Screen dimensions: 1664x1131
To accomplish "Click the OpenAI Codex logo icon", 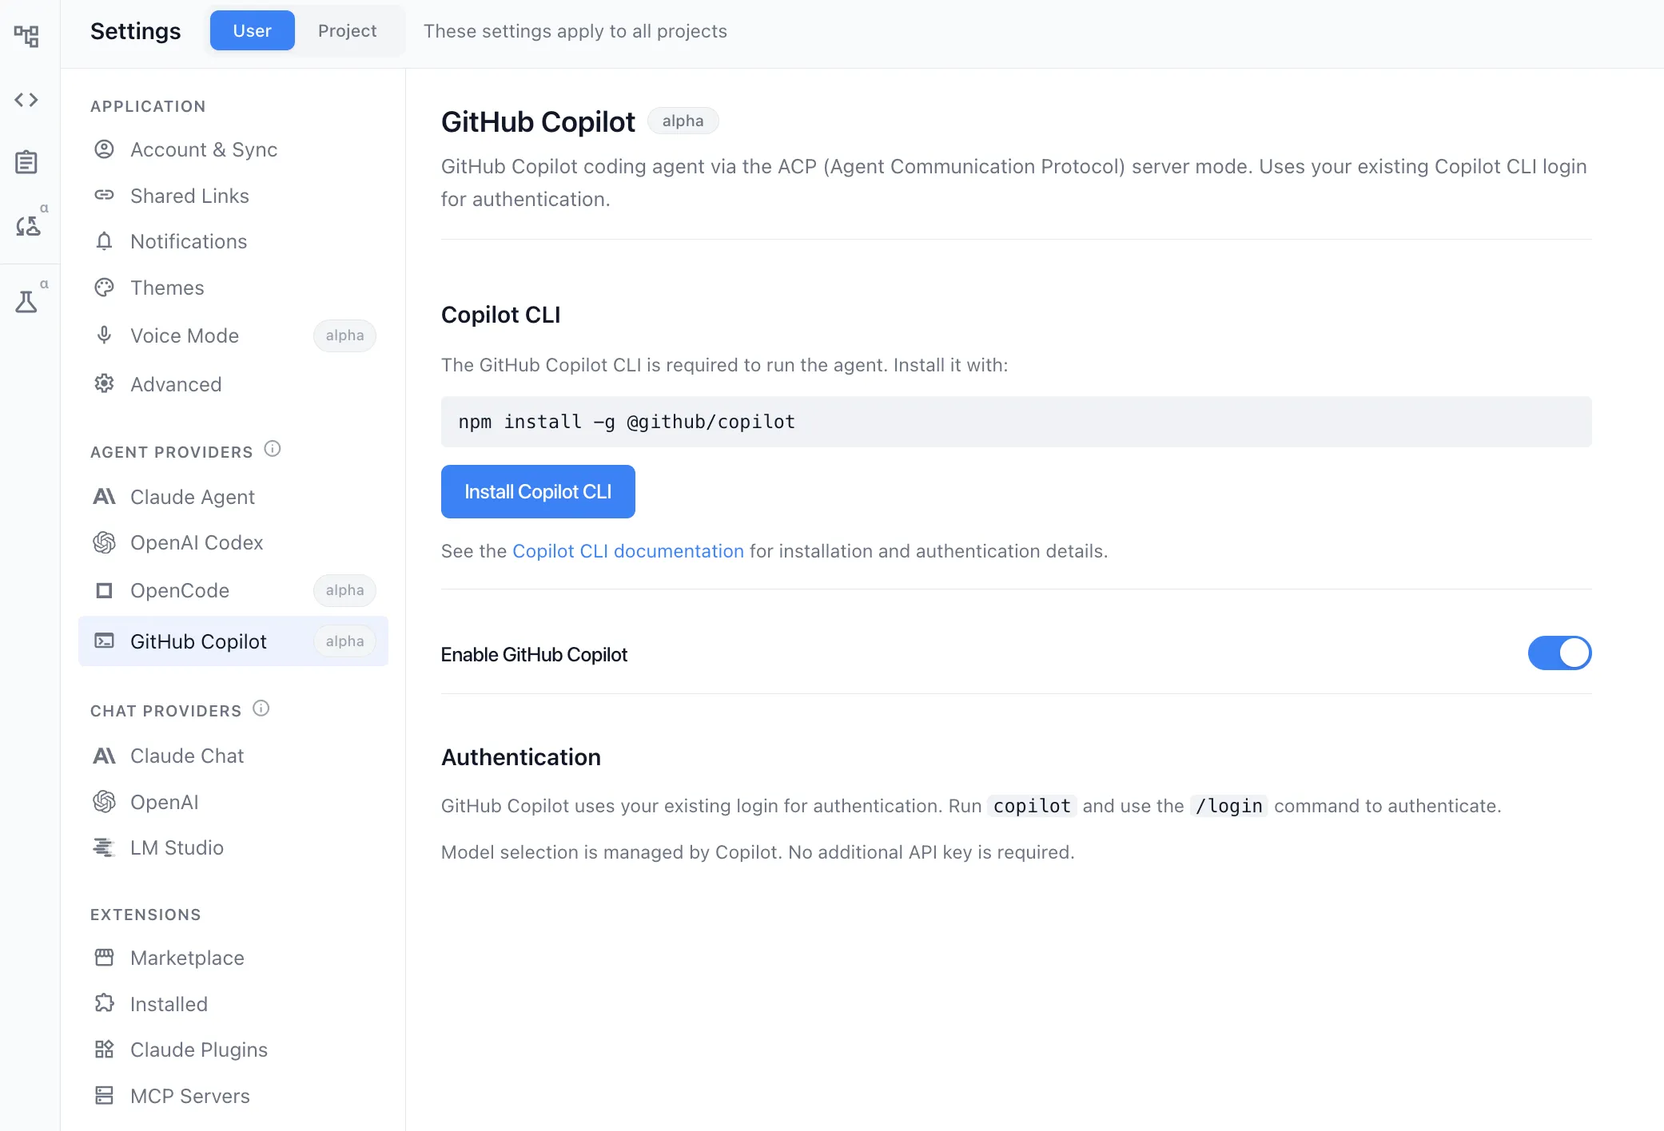I will coord(105,542).
